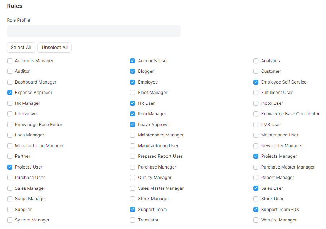
Task: Select the System Manager checkbox
Action: pyautogui.click(x=10, y=220)
